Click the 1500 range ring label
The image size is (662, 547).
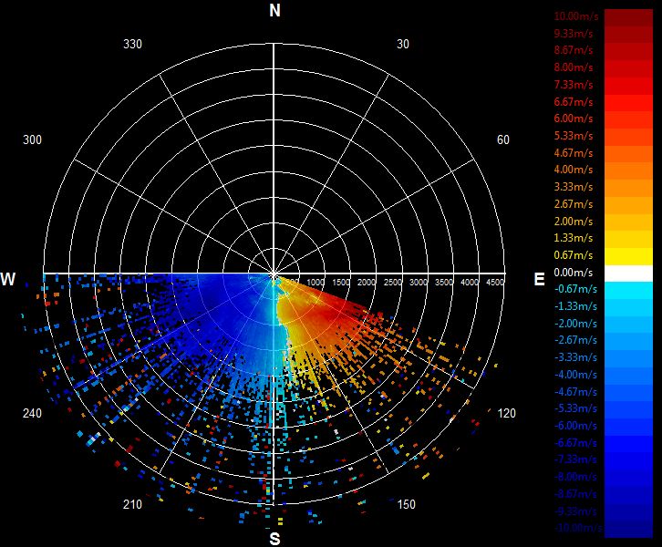(341, 283)
